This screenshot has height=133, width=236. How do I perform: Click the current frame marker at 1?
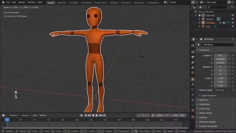(7, 120)
